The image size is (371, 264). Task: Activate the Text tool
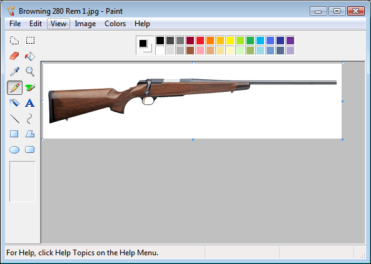(x=30, y=103)
